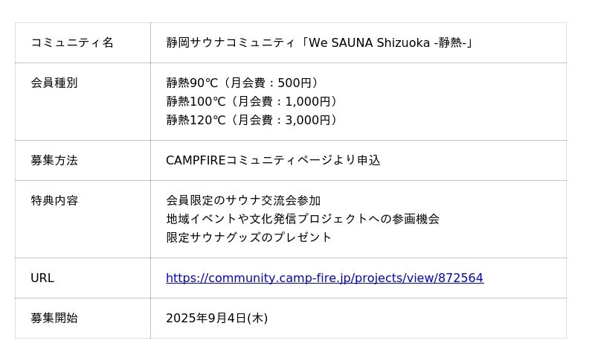
Task: Click the 会員種別 row label
Action: (54, 83)
